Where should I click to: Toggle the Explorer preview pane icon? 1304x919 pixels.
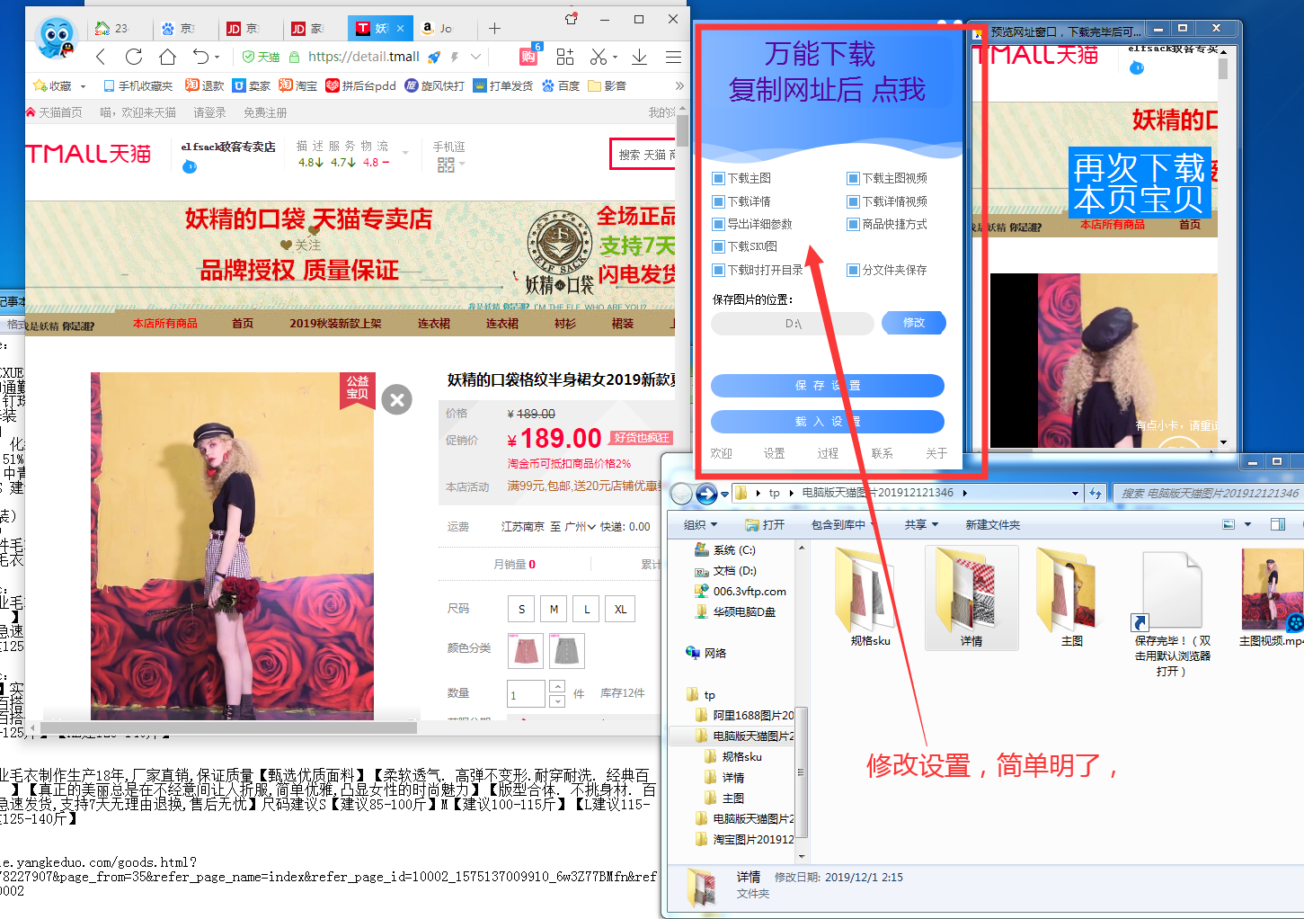1278,524
